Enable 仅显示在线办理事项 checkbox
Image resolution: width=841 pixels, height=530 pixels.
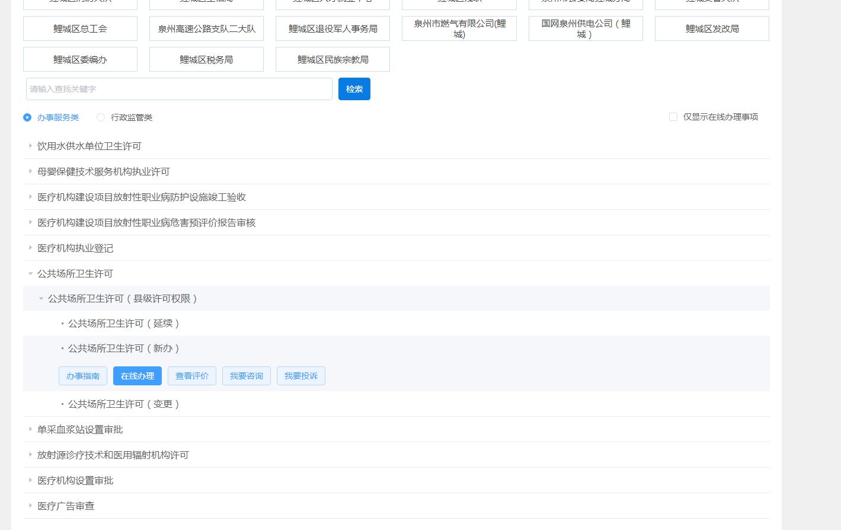(673, 117)
